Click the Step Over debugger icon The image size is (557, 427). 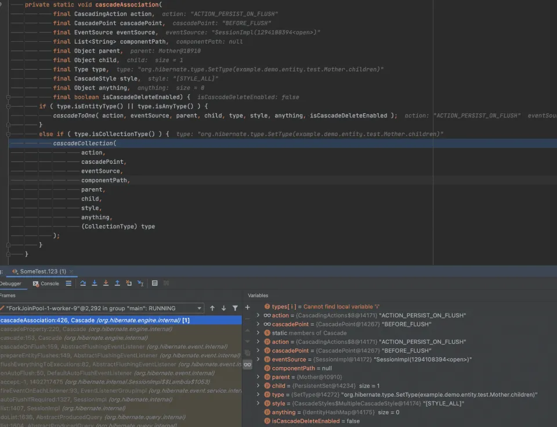(x=83, y=284)
